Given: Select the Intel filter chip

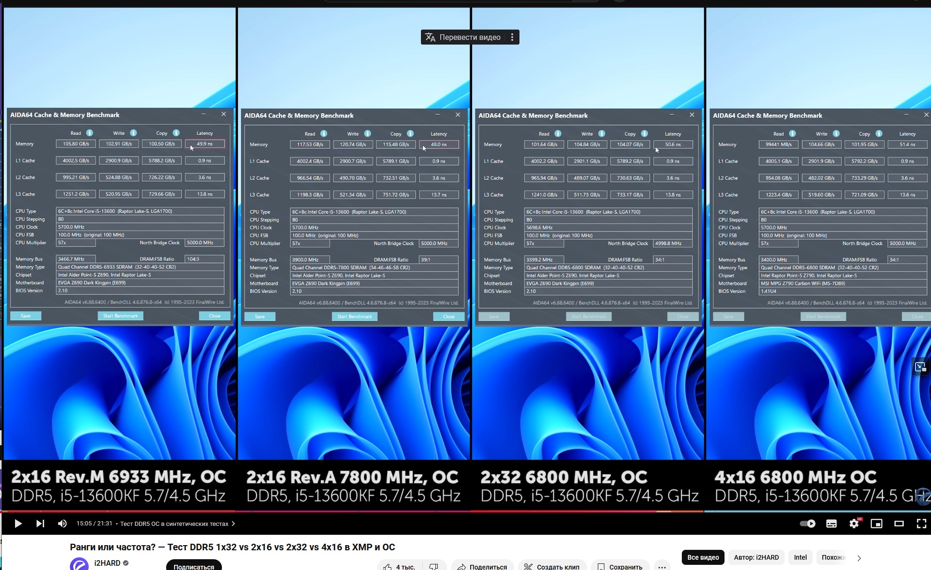Looking at the screenshot, I should click(800, 557).
